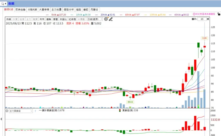
Task: Toggle the 本益比 overlay button
Action: point(63,19)
